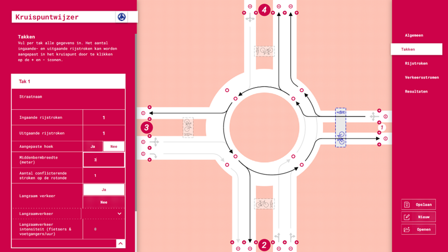
Task: Click the Opslaan button
Action: click(418, 204)
